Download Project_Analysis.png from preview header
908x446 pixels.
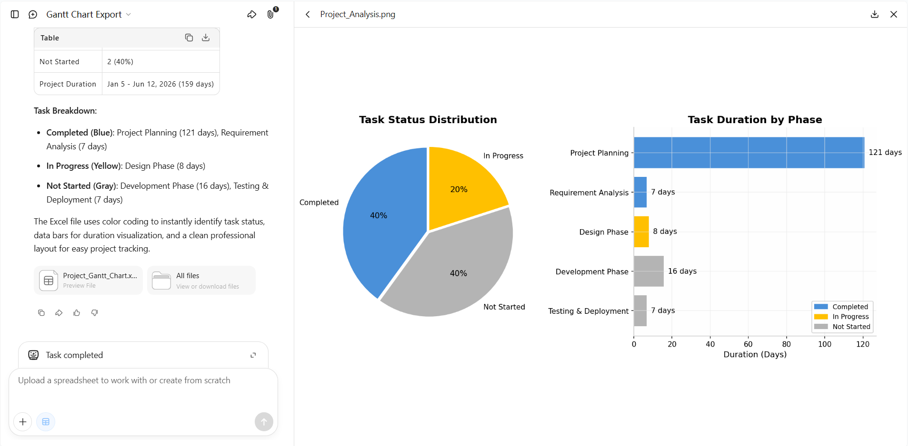[x=875, y=14]
